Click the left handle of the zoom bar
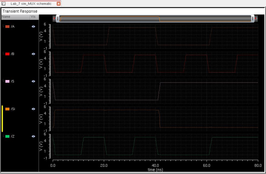The width and height of the screenshot is (266, 174). coord(58,19)
